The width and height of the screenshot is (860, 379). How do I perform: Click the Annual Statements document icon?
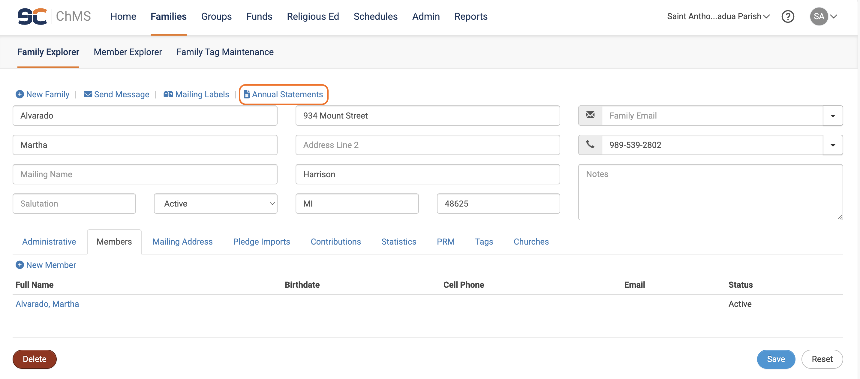coord(247,94)
